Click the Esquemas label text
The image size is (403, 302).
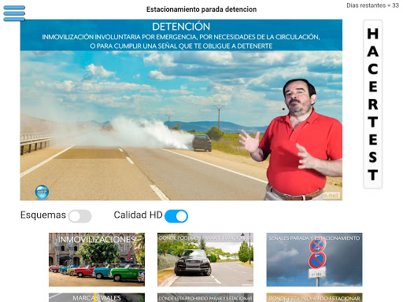tap(43, 215)
